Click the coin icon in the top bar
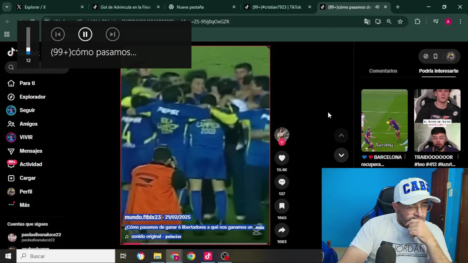 tap(426, 56)
